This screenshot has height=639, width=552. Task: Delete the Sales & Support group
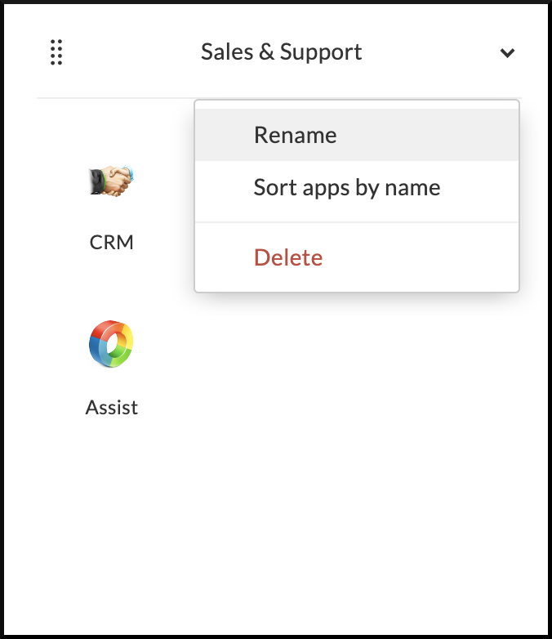tap(288, 258)
